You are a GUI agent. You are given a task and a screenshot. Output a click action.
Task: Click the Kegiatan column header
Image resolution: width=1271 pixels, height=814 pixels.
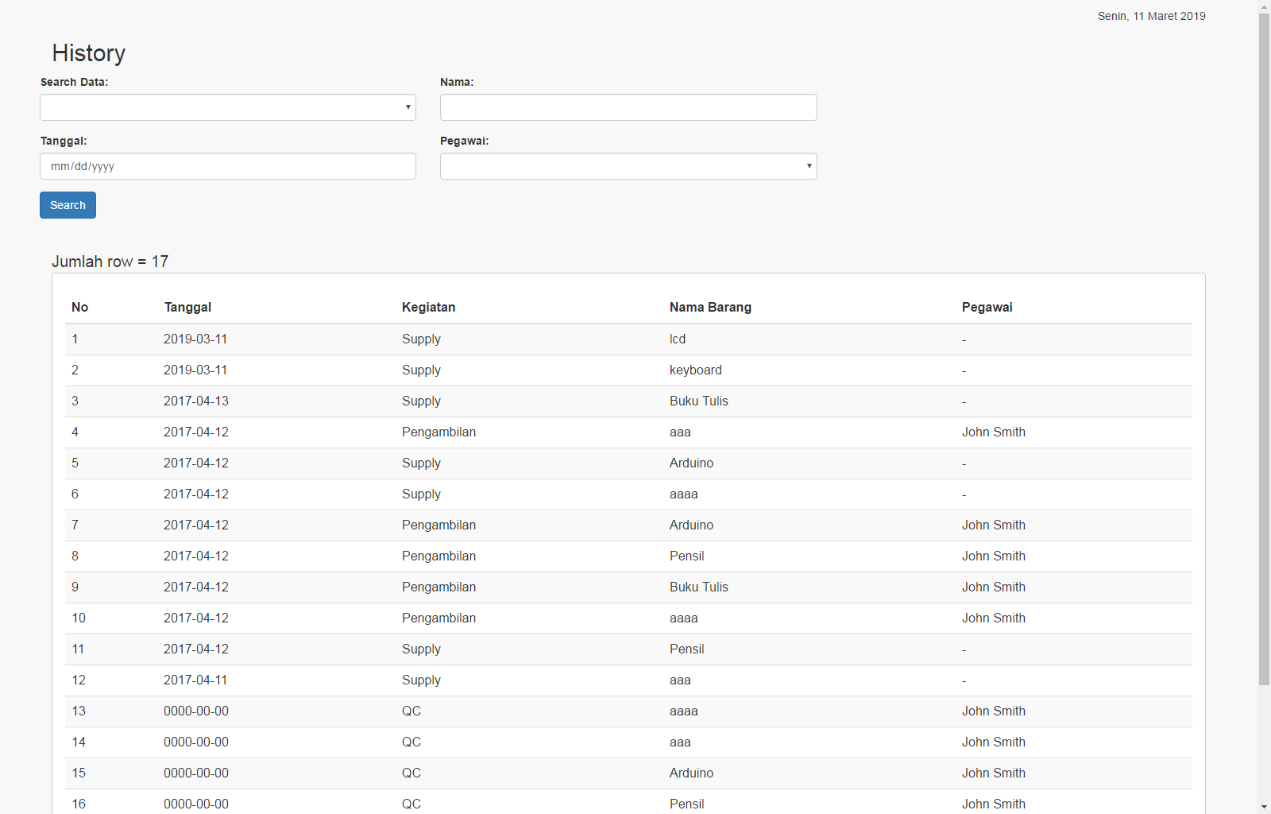pos(428,308)
